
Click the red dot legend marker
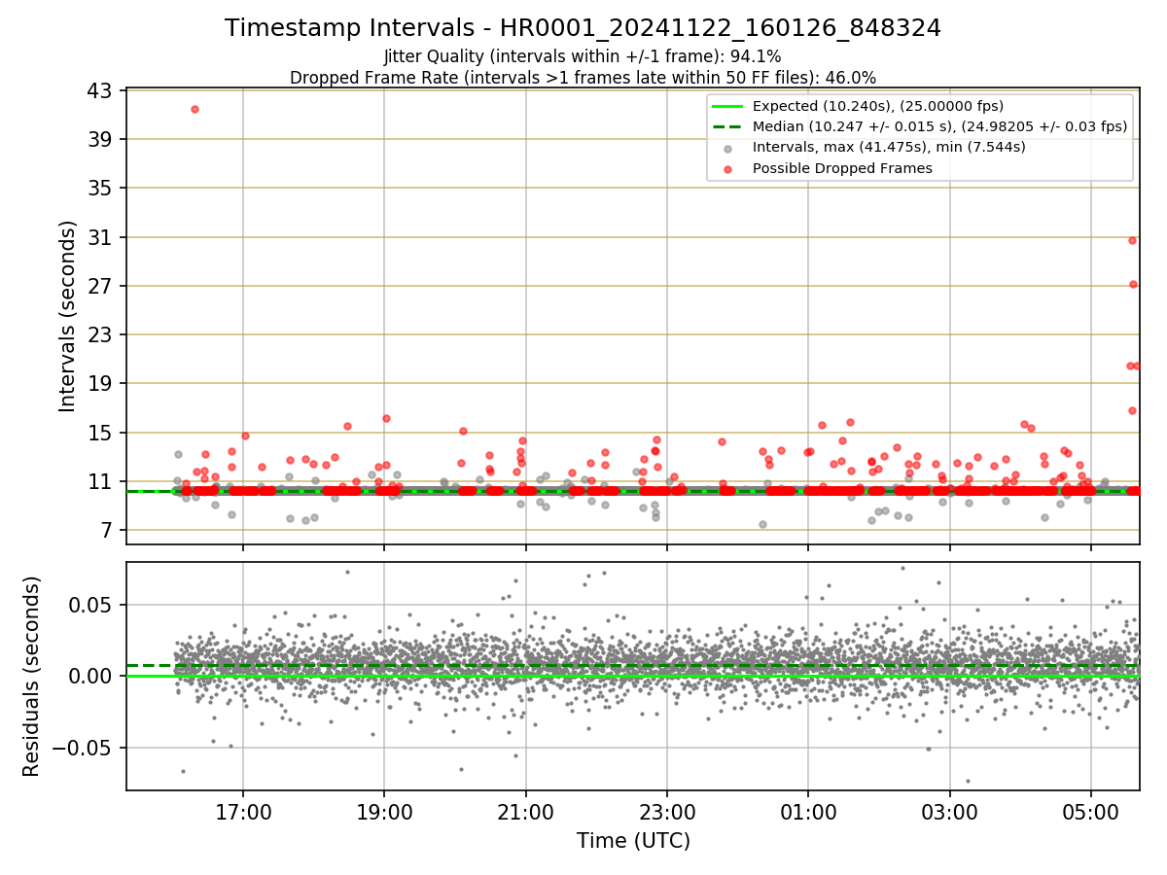coord(727,168)
